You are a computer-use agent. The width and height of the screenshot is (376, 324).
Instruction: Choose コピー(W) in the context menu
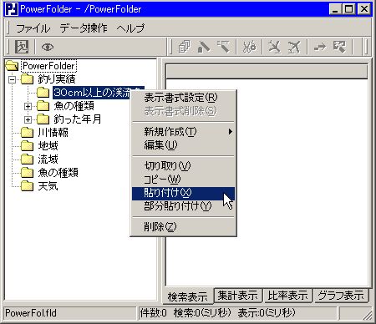click(183, 180)
